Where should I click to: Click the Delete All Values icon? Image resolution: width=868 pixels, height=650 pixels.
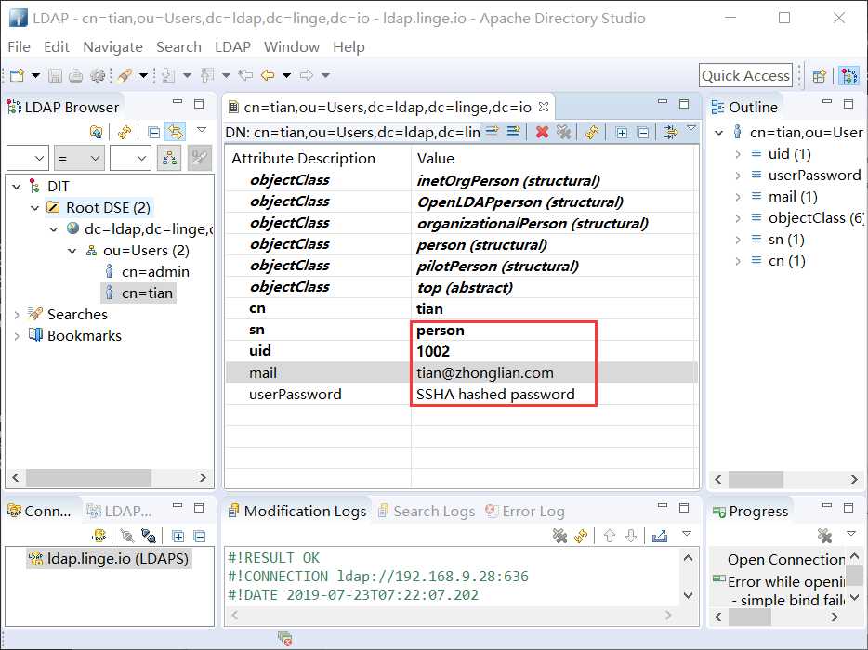coord(563,132)
